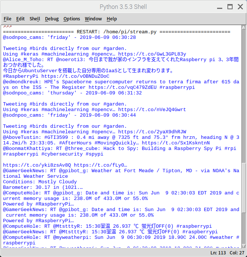
Task: Click the #cybersecurity hashtag text
Action: click(62, 154)
